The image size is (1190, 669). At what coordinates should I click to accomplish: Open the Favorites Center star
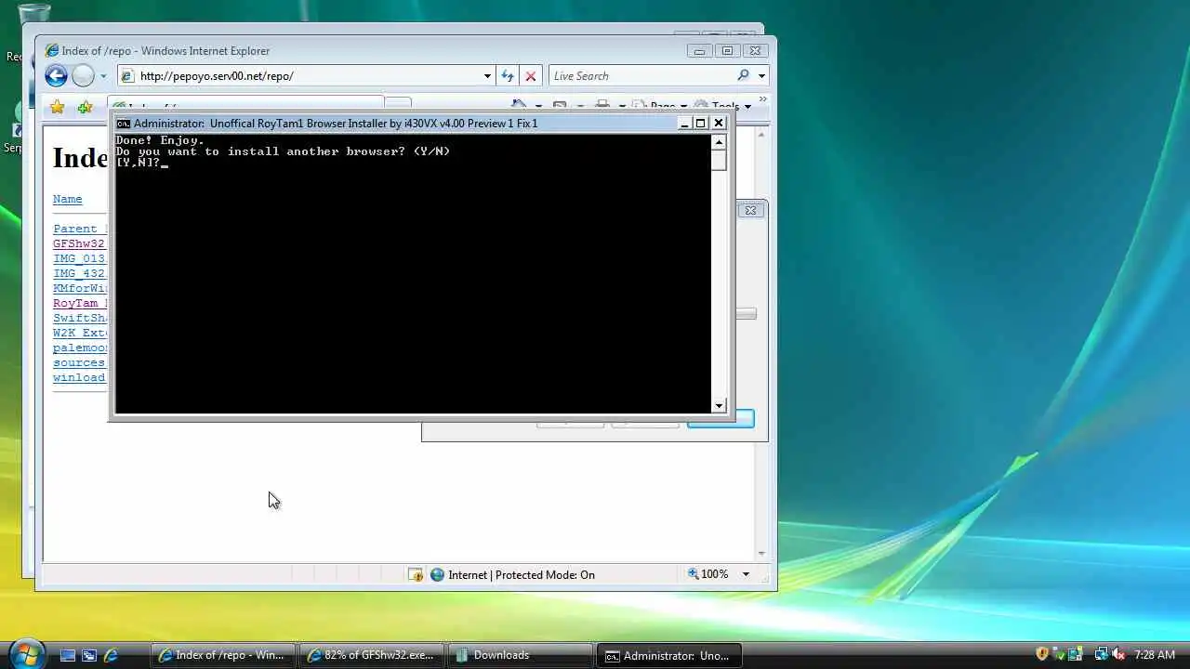[x=57, y=107]
